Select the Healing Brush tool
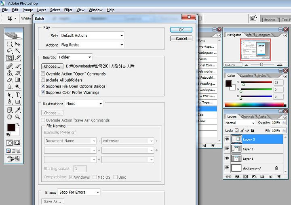 point(9,66)
